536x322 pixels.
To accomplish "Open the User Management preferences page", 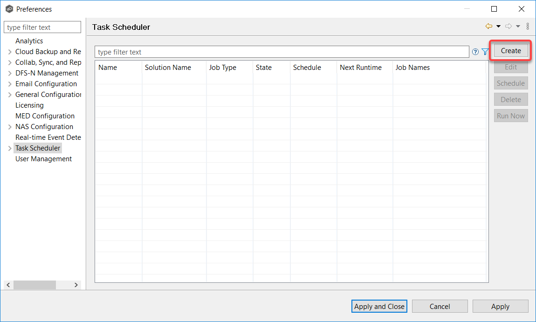I will click(x=43, y=158).
